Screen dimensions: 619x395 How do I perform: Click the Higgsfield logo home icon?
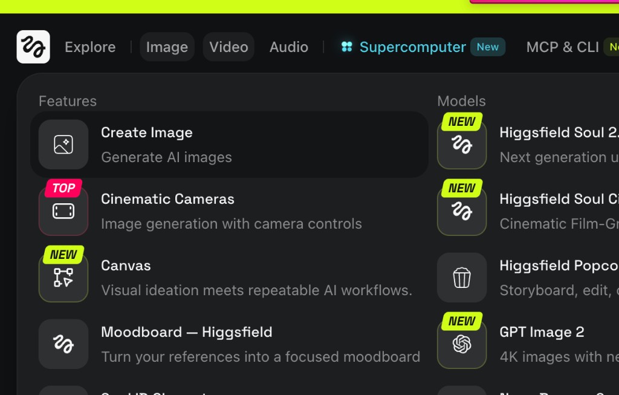pyautogui.click(x=33, y=47)
